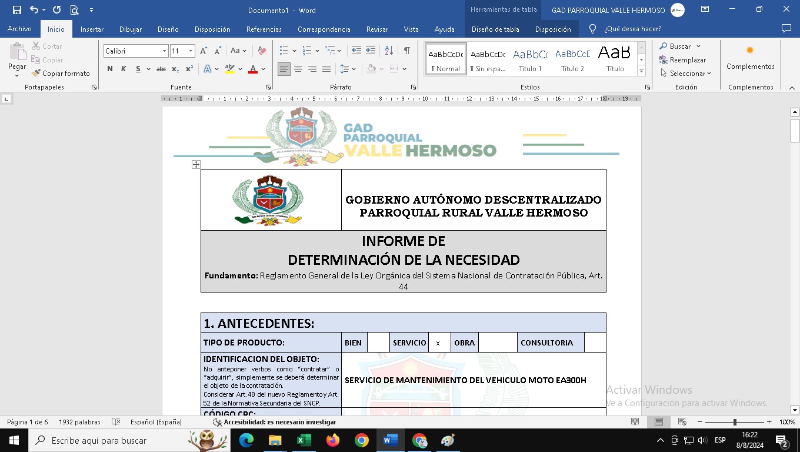
Task: Open the font name dropdown Calibri
Action: [164, 51]
